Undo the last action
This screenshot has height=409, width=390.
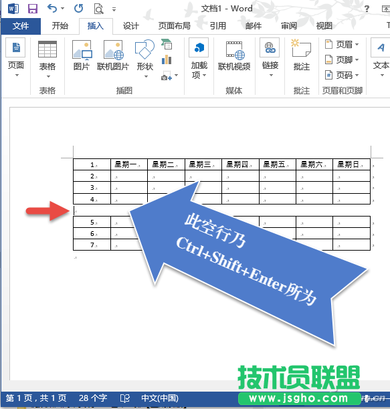pyautogui.click(x=52, y=9)
